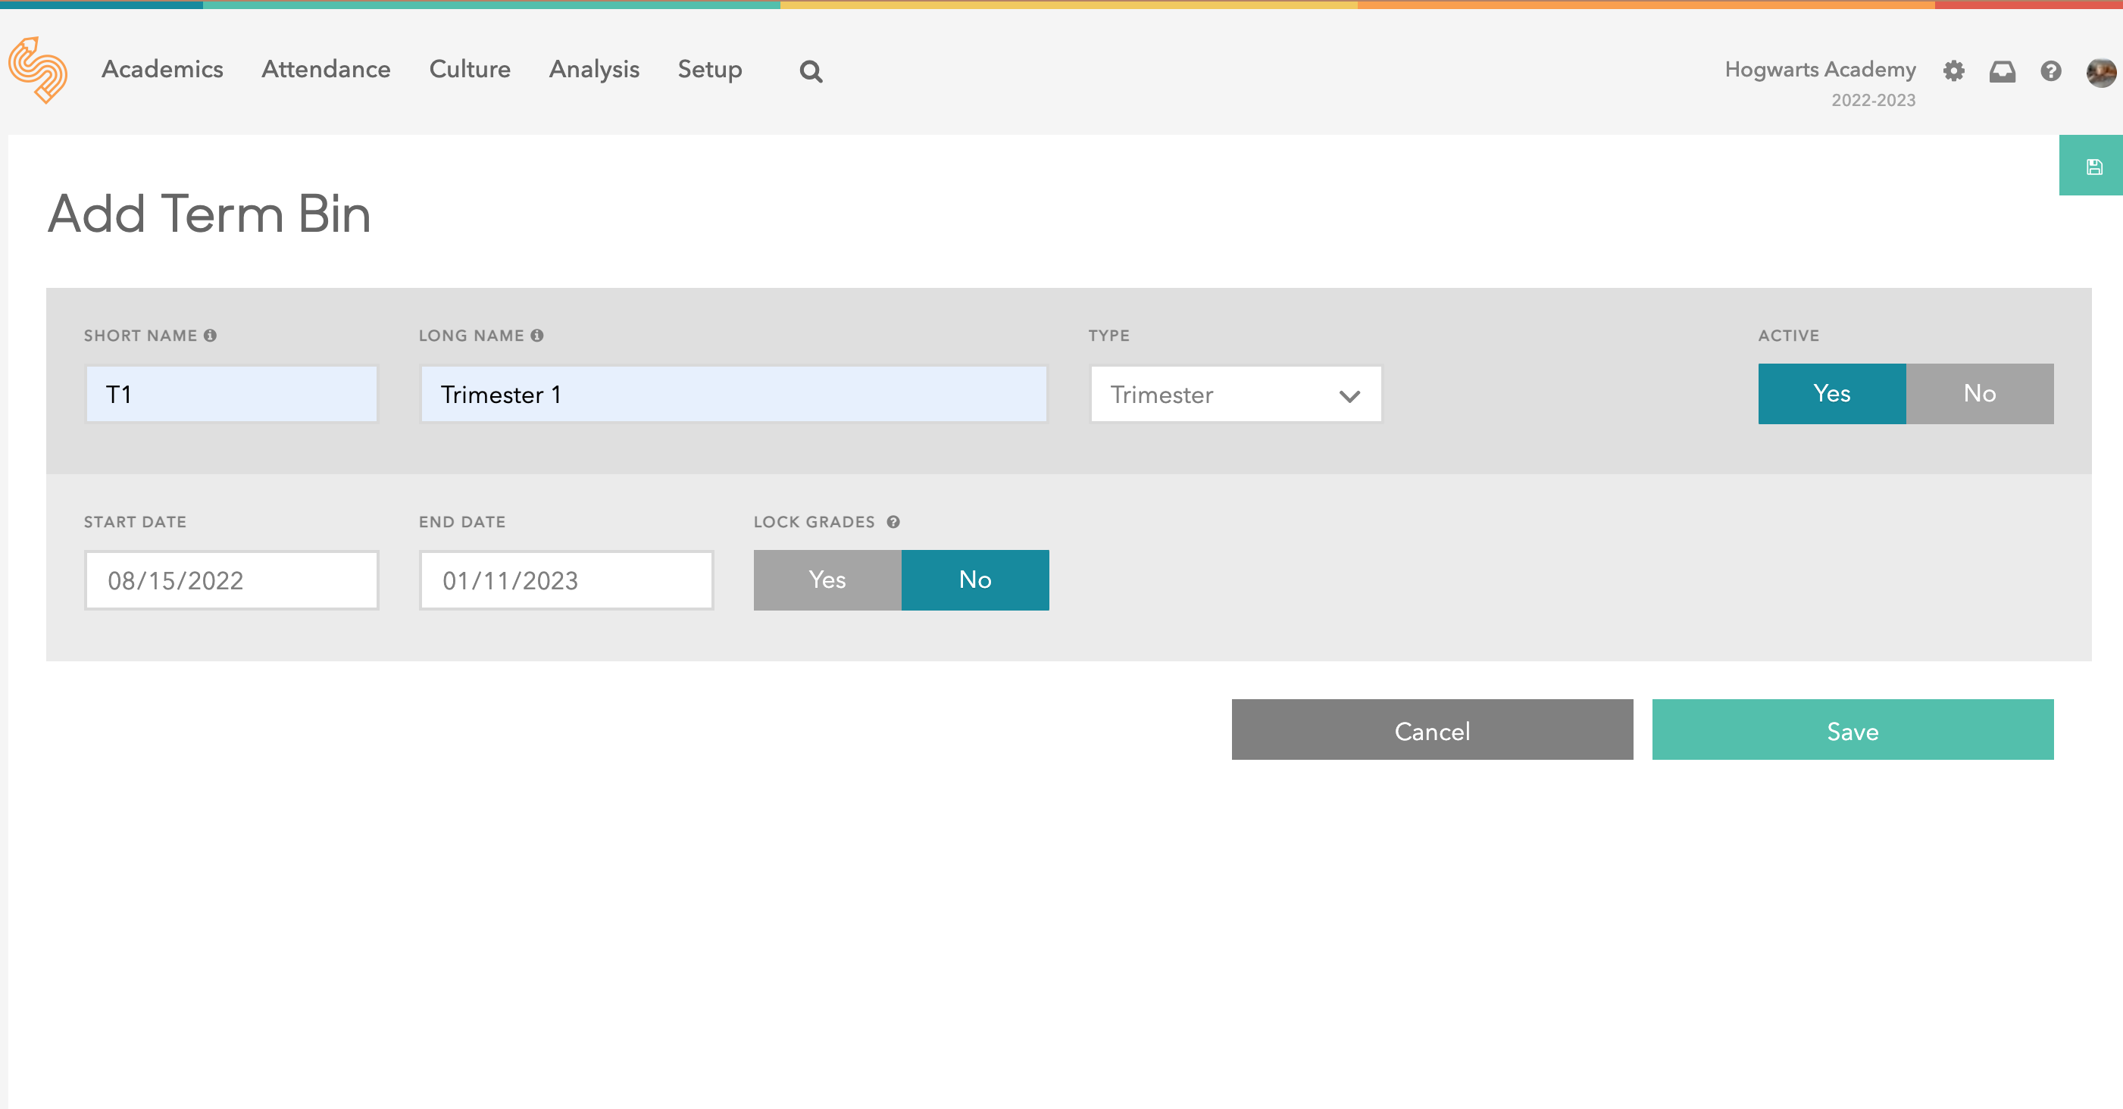2123x1109 pixels.
Task: Click the help question mark icon
Action: (x=2050, y=72)
